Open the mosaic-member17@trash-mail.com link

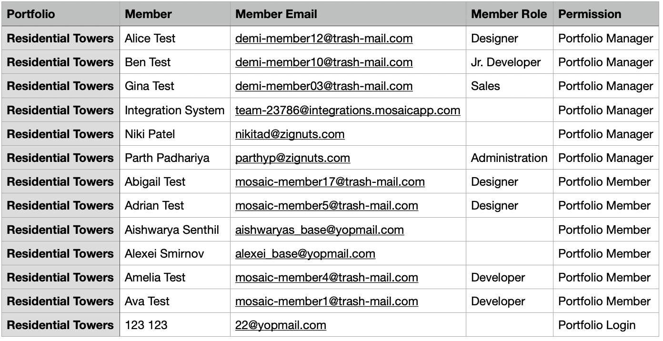click(330, 182)
